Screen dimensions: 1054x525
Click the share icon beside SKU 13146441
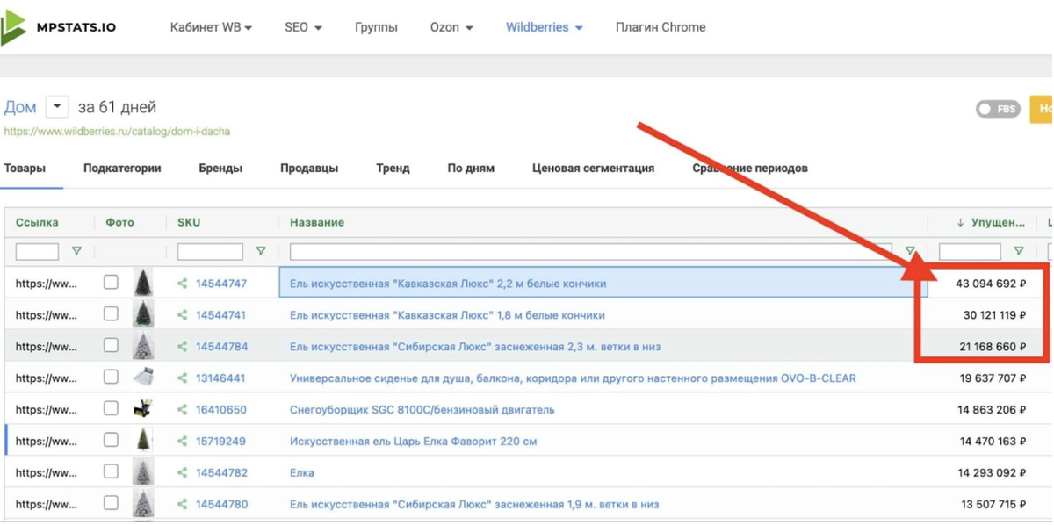(183, 378)
